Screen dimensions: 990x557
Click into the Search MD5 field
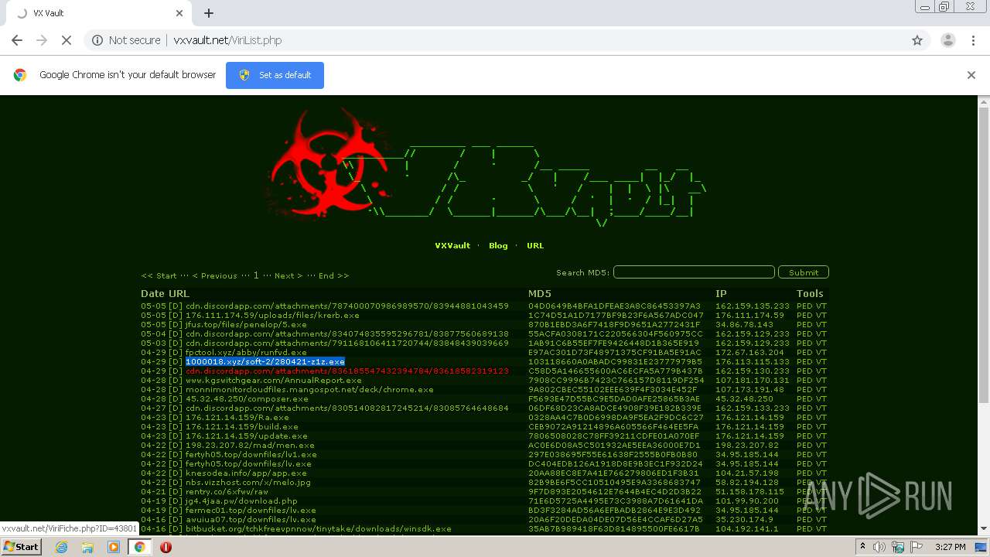click(x=694, y=272)
